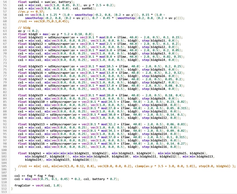Click 'bldgVal11' declaration on line 87
The image size is (237, 194).
click(37, 108)
